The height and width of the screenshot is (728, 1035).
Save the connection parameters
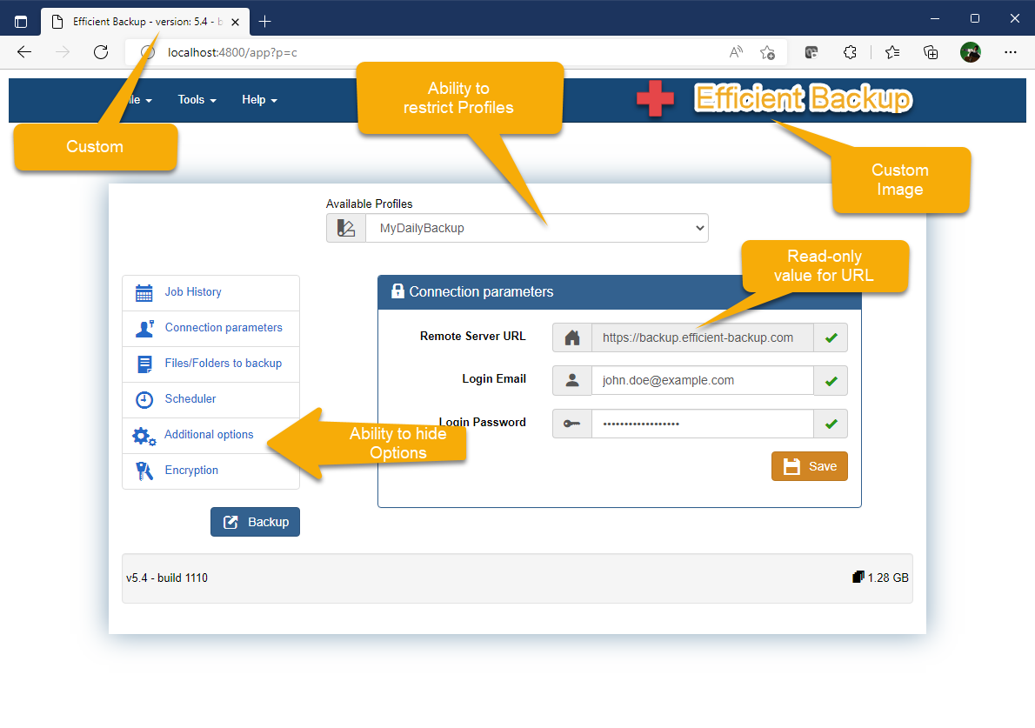click(x=809, y=466)
